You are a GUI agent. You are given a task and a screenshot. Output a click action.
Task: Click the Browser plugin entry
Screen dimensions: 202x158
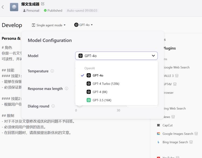pos(168,93)
